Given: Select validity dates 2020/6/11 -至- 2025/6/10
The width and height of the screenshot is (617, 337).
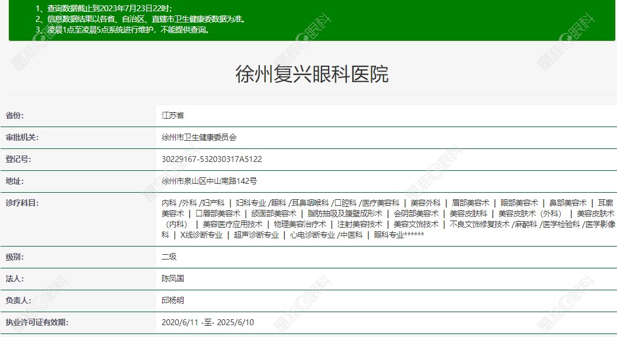Looking at the screenshot, I should 208,322.
